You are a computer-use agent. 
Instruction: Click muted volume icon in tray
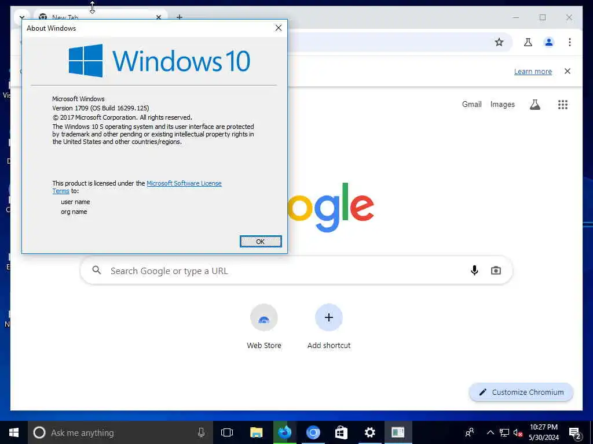pyautogui.click(x=518, y=432)
